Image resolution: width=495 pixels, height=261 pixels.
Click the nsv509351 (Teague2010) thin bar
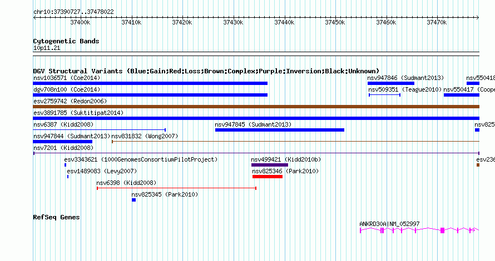click(x=385, y=95)
